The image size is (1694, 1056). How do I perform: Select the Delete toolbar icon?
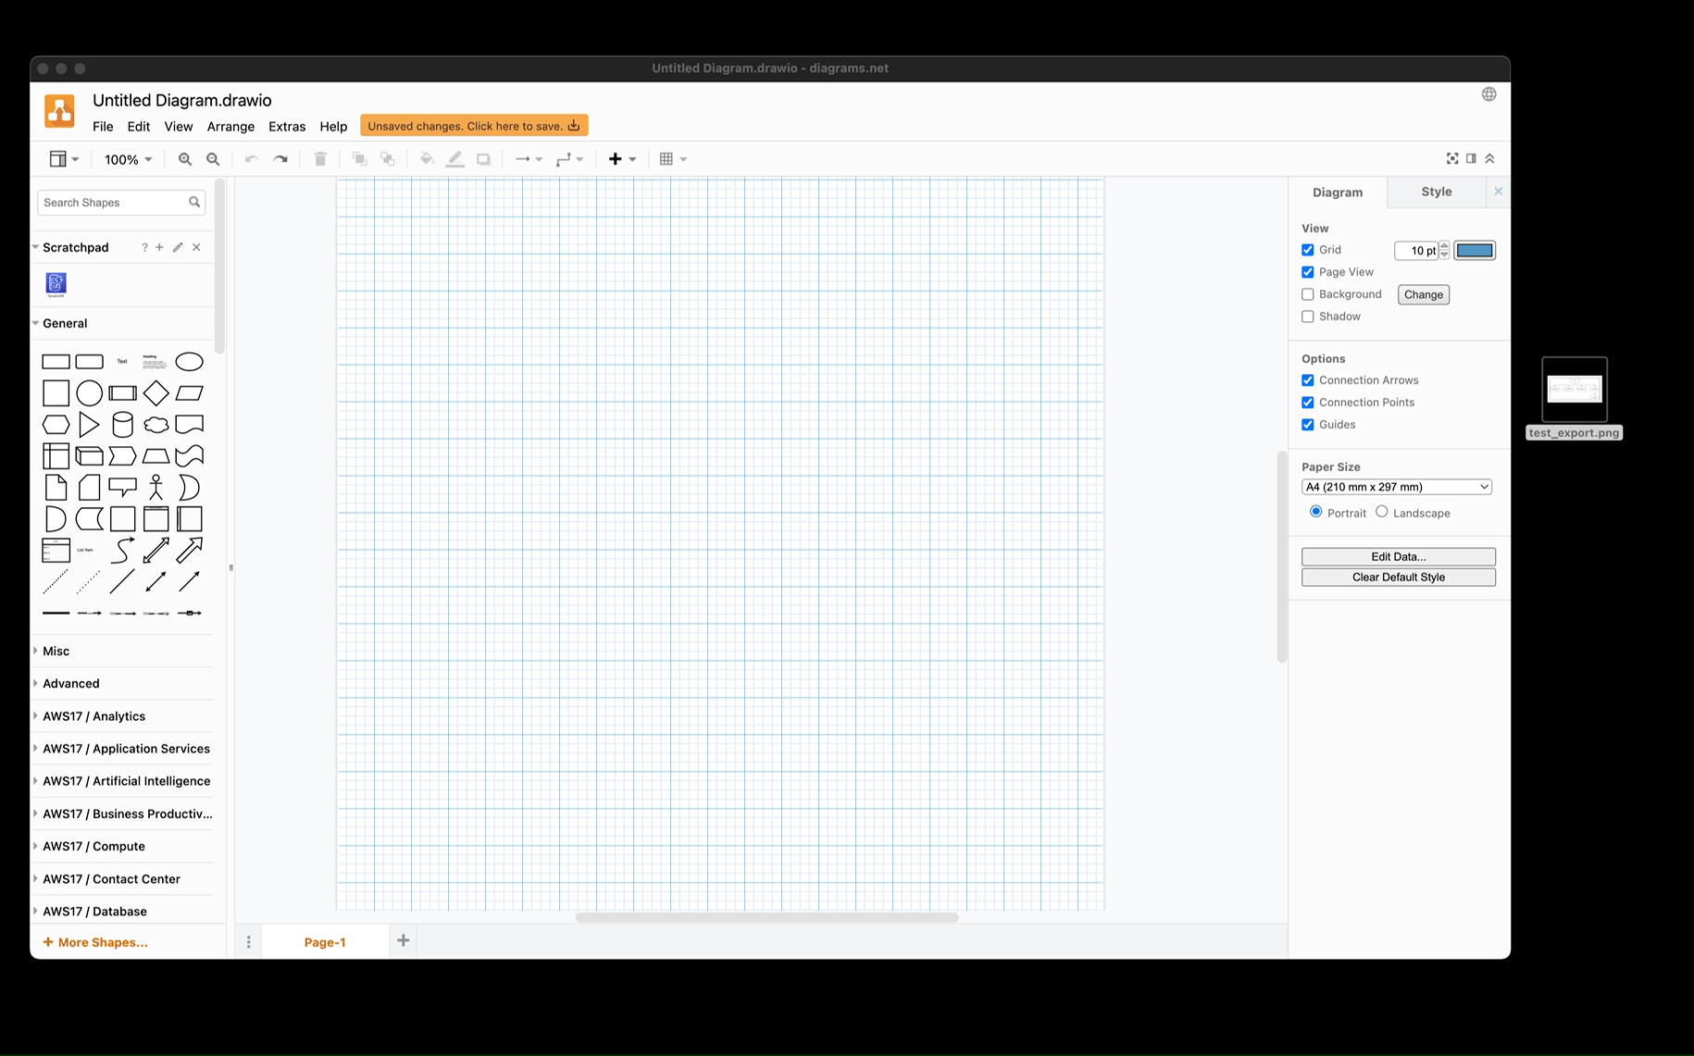pyautogui.click(x=320, y=158)
